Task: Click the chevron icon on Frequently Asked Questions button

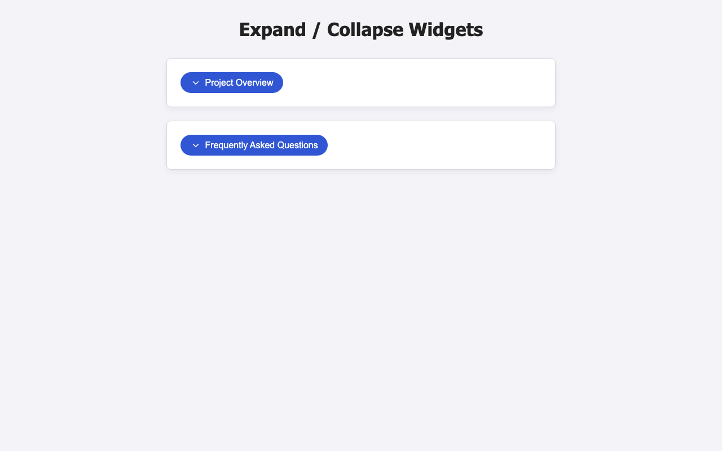Action: [196, 145]
